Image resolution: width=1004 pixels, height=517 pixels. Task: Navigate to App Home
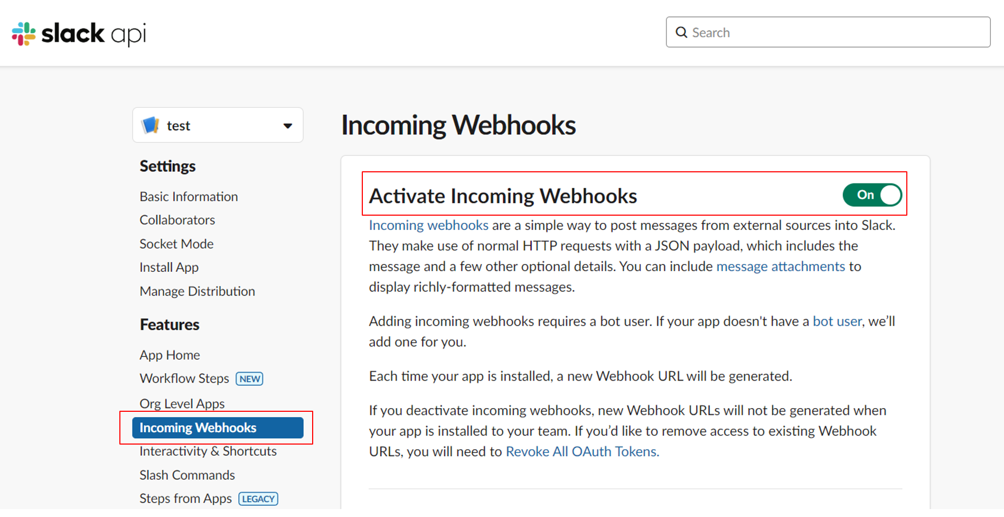click(170, 355)
